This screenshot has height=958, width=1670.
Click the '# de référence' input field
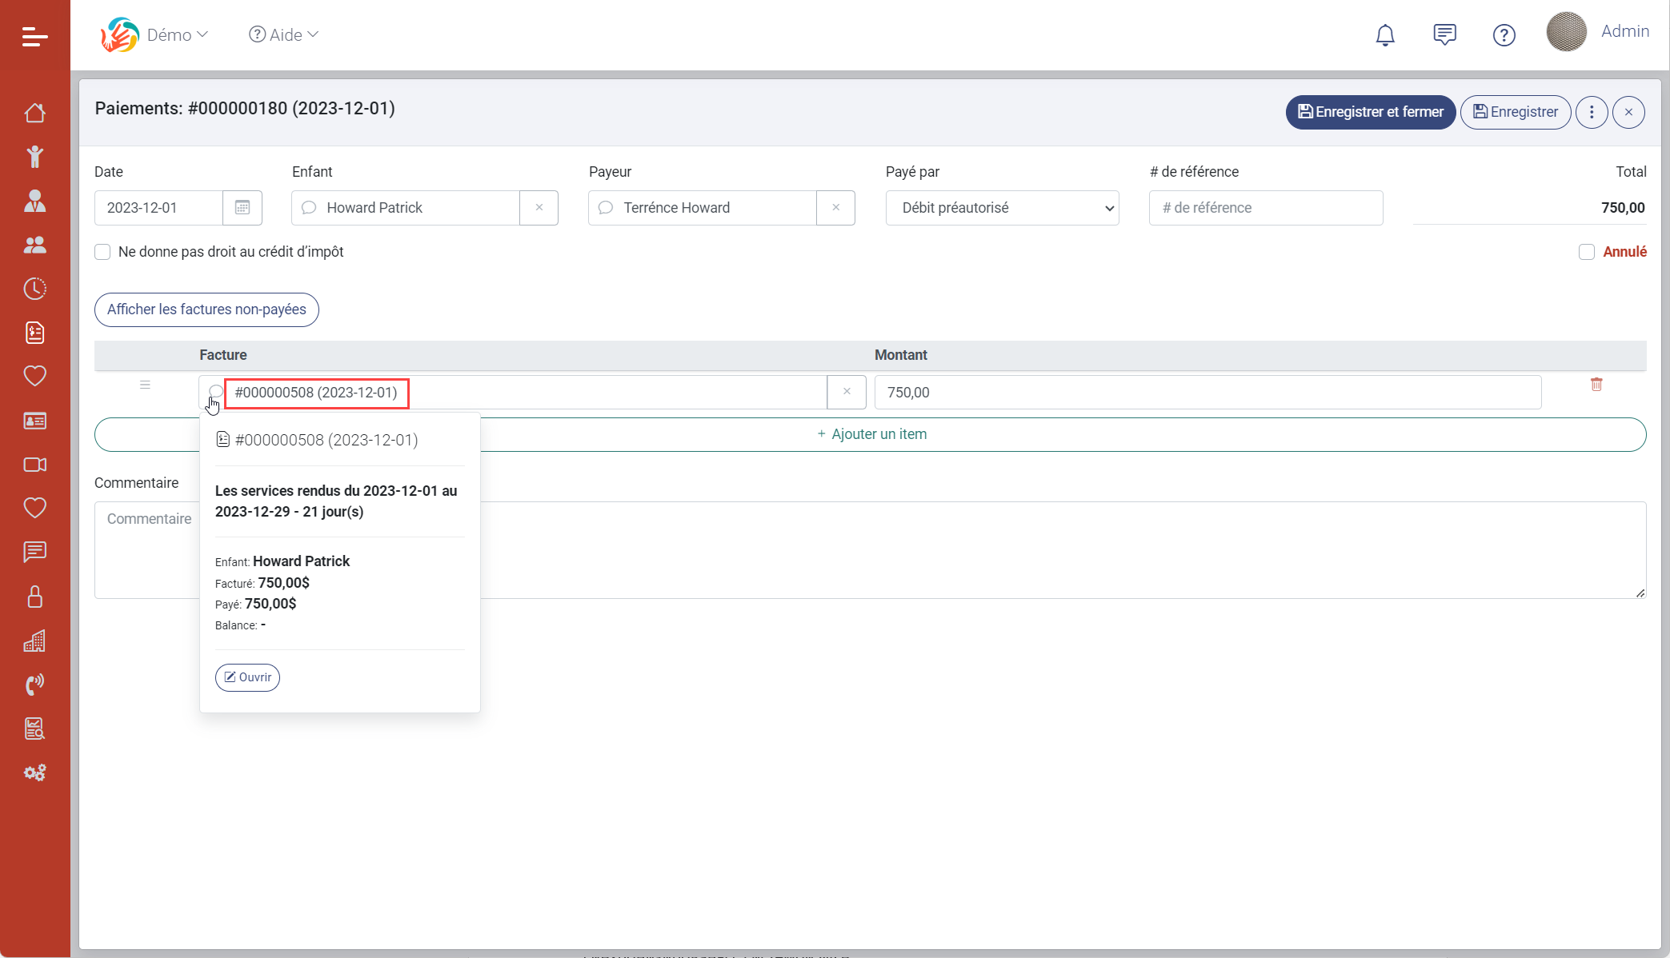[1265, 208]
